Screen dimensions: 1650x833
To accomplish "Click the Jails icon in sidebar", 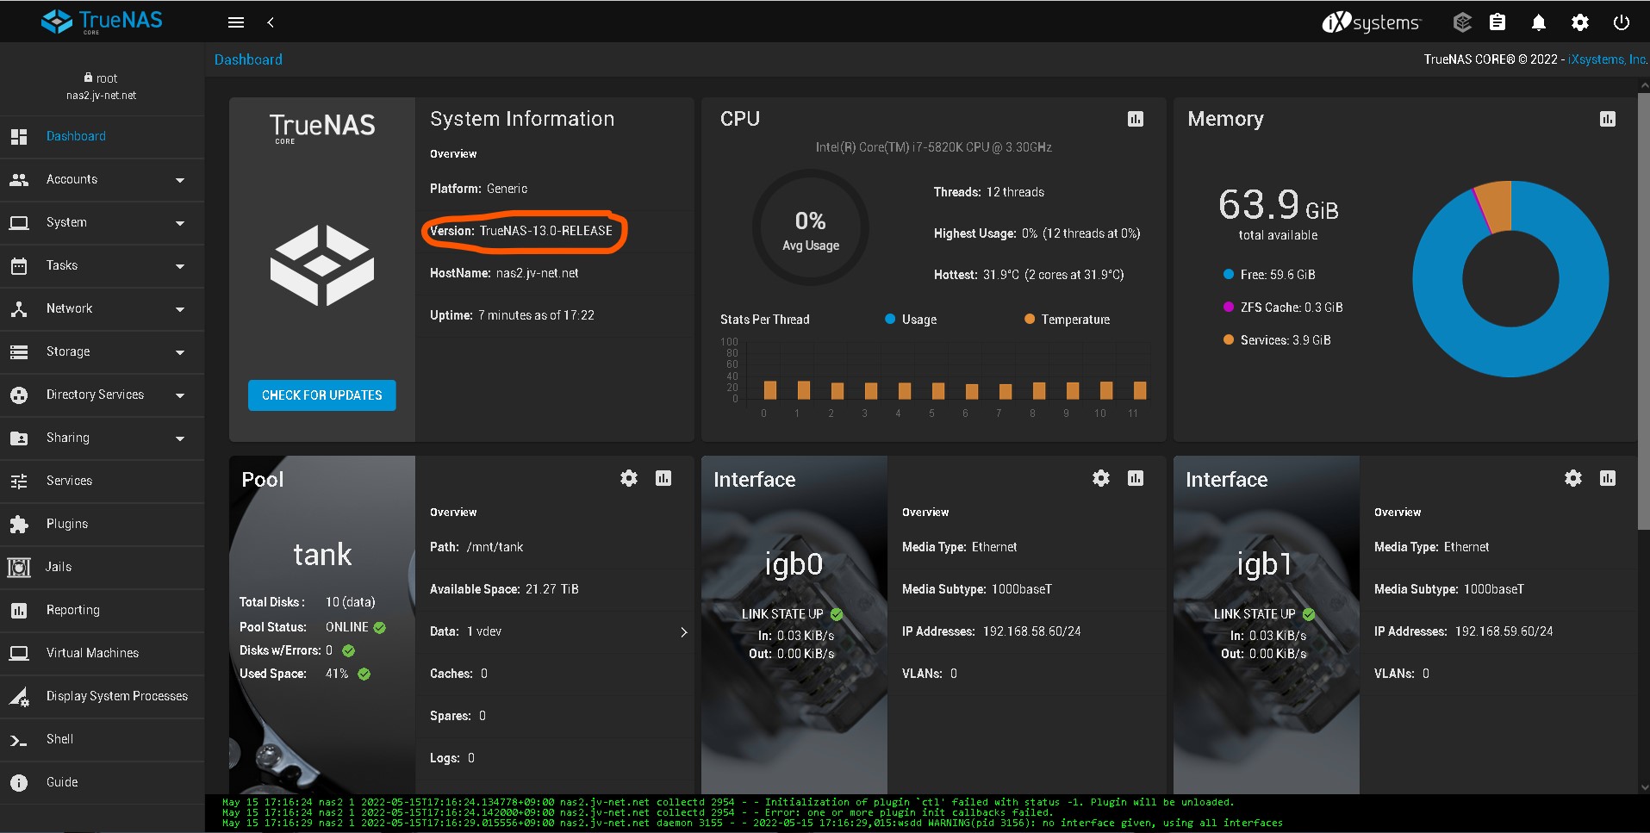I will click(x=19, y=567).
